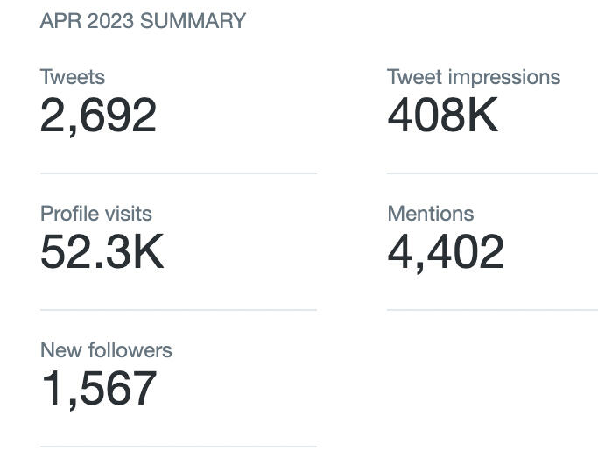Click the divider line below 2,692
Screen dimensions: 598x472
coord(178,173)
